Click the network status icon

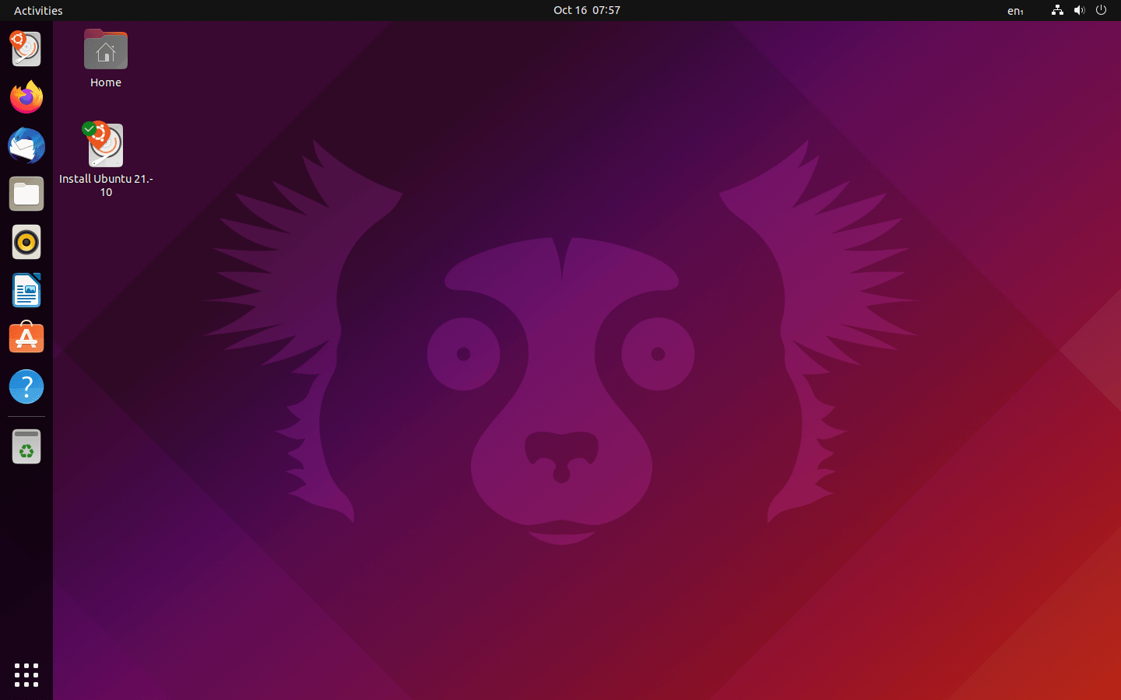(x=1057, y=10)
